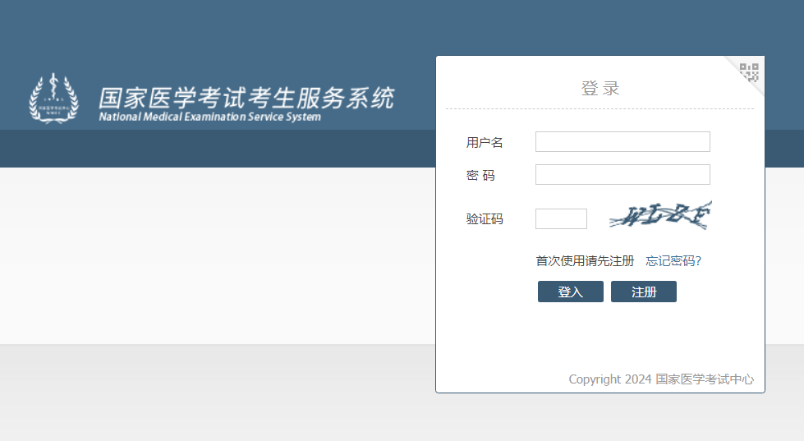The height and width of the screenshot is (441, 804).
Task: Click the 登录 panel heading
Action: (600, 89)
